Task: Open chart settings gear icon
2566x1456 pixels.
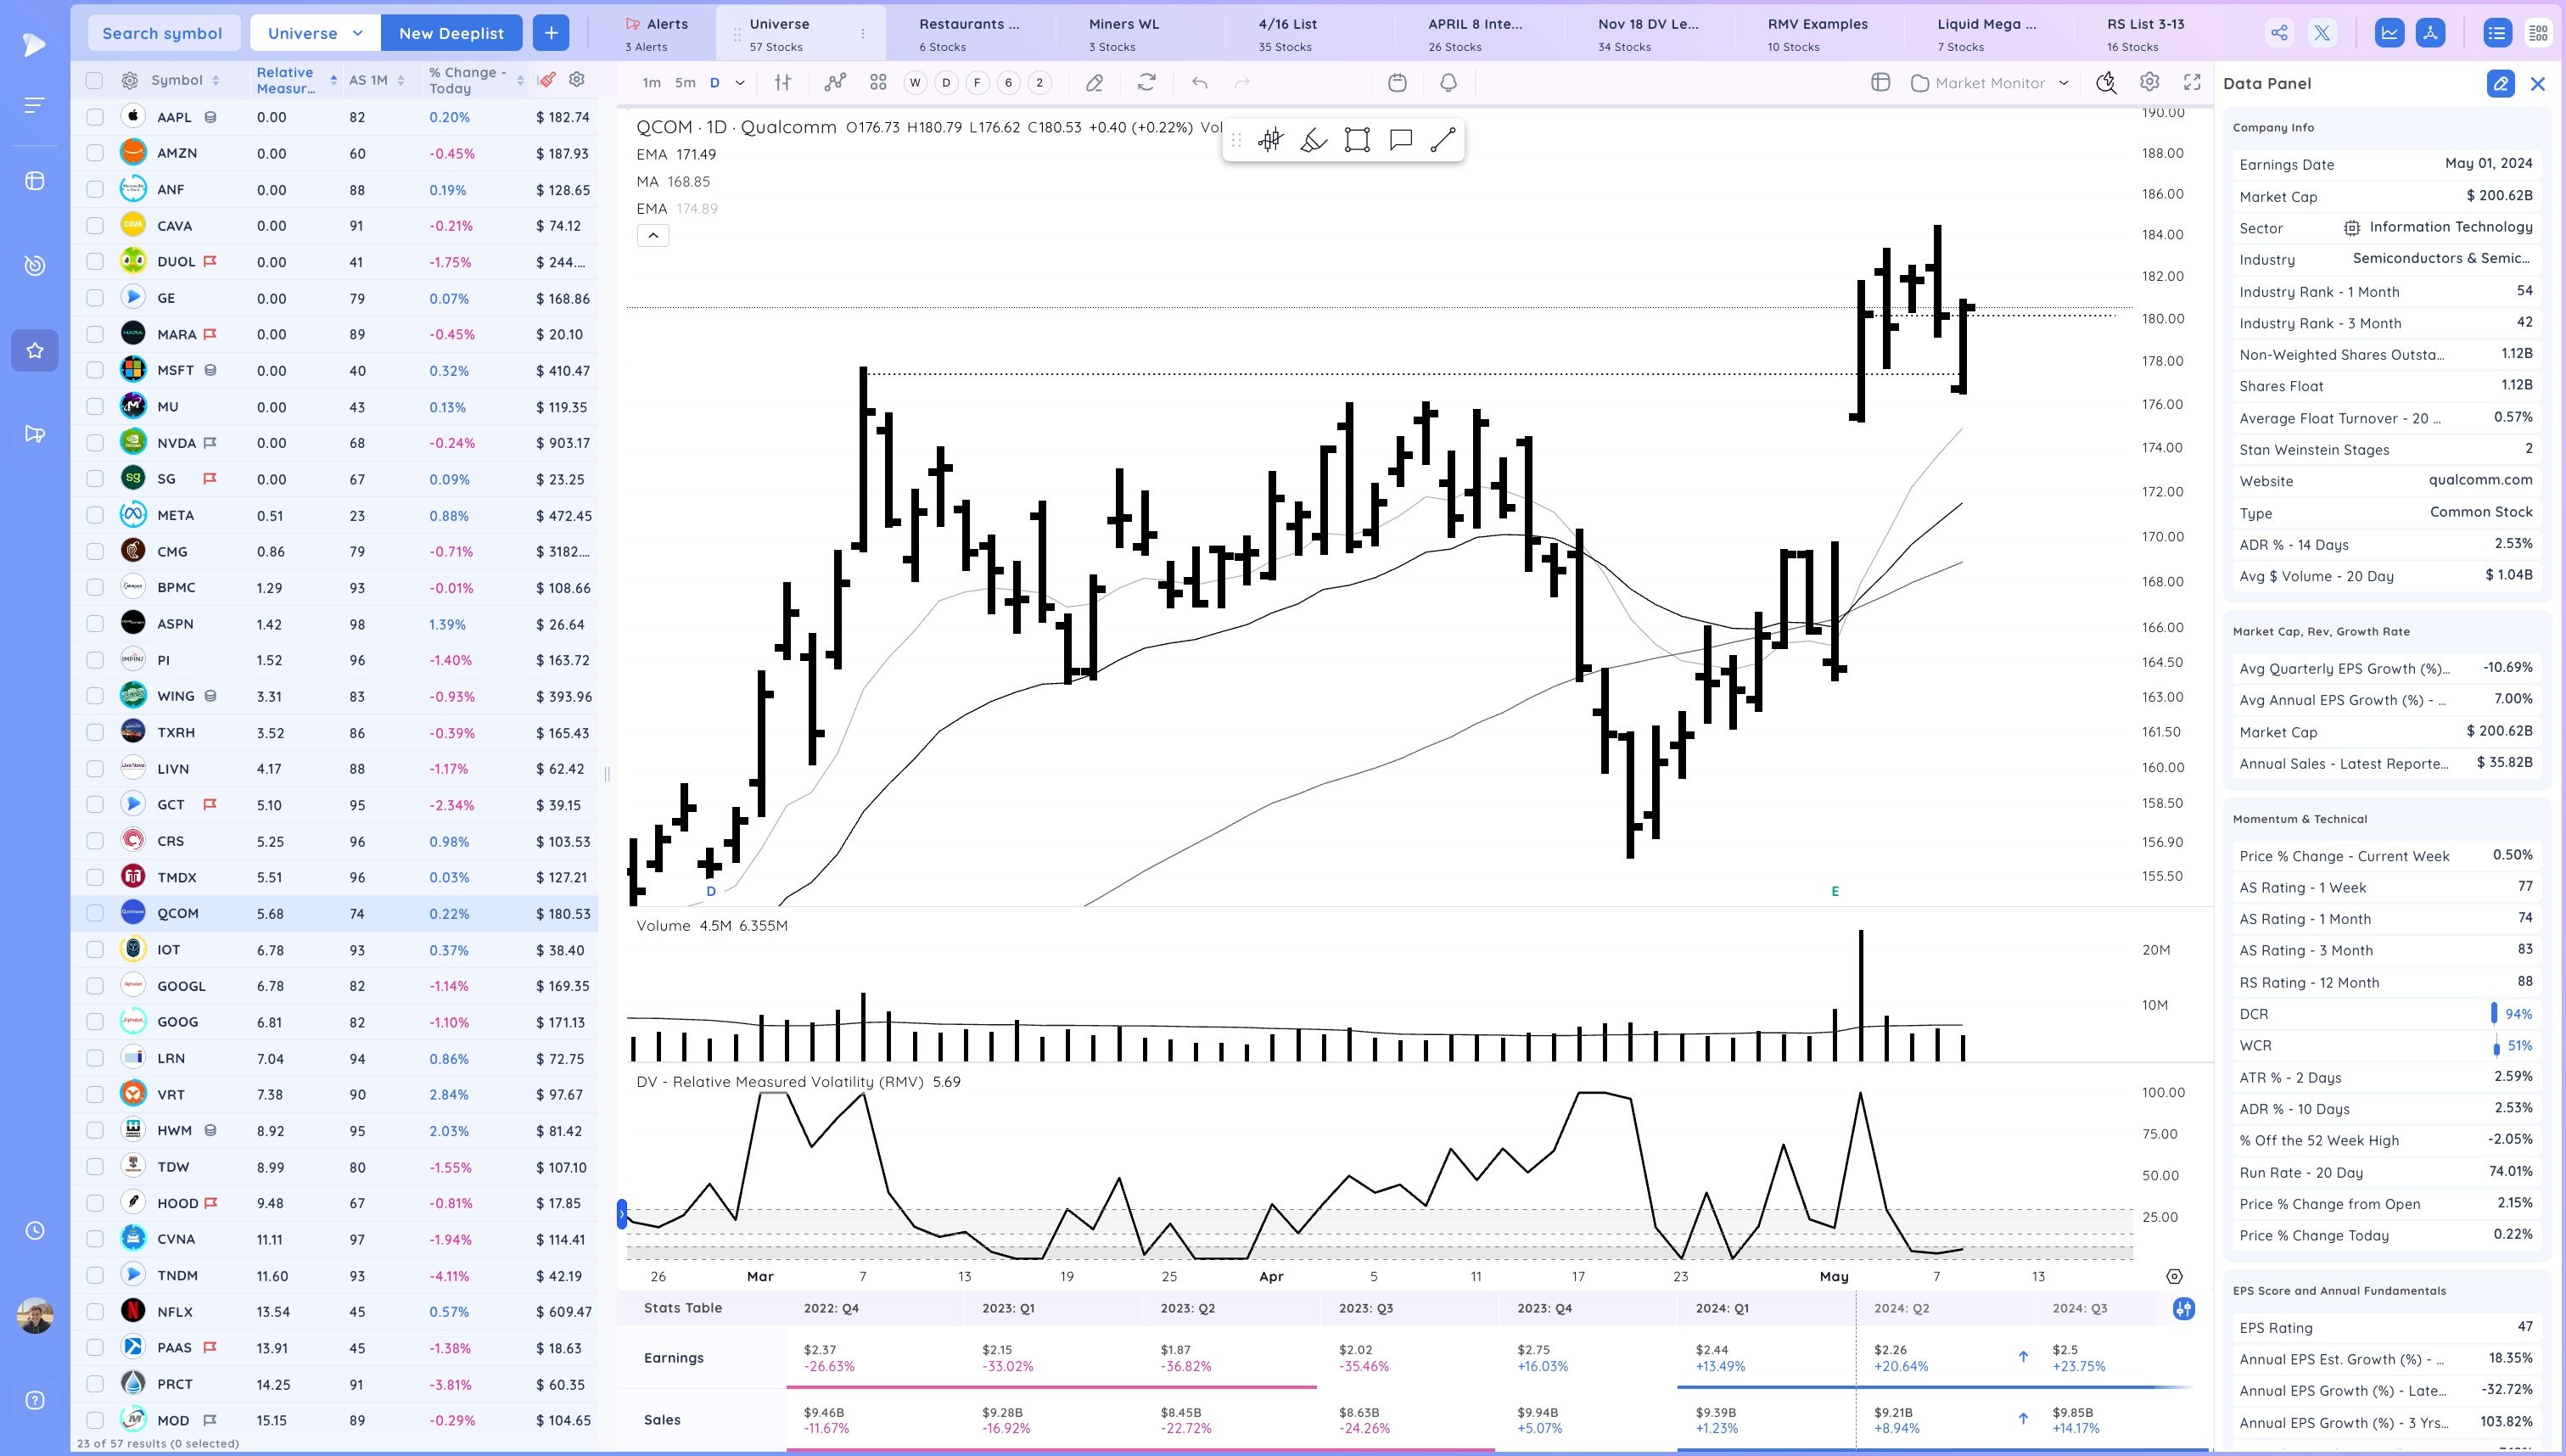Action: (2149, 82)
